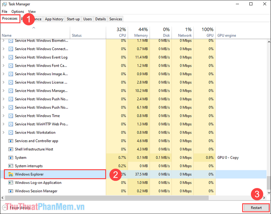Click the Service Host: Windows Connect... gear icon
This screenshot has height=214, width=271.
coord(11,49)
